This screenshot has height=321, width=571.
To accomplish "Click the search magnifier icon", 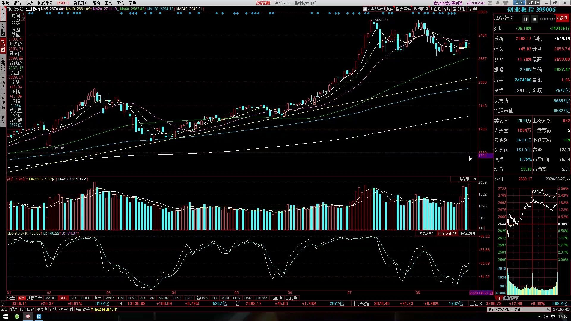I will coord(548,309).
